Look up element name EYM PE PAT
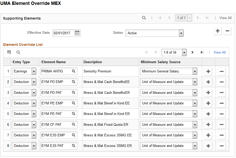236x158 pixels. 74,114
